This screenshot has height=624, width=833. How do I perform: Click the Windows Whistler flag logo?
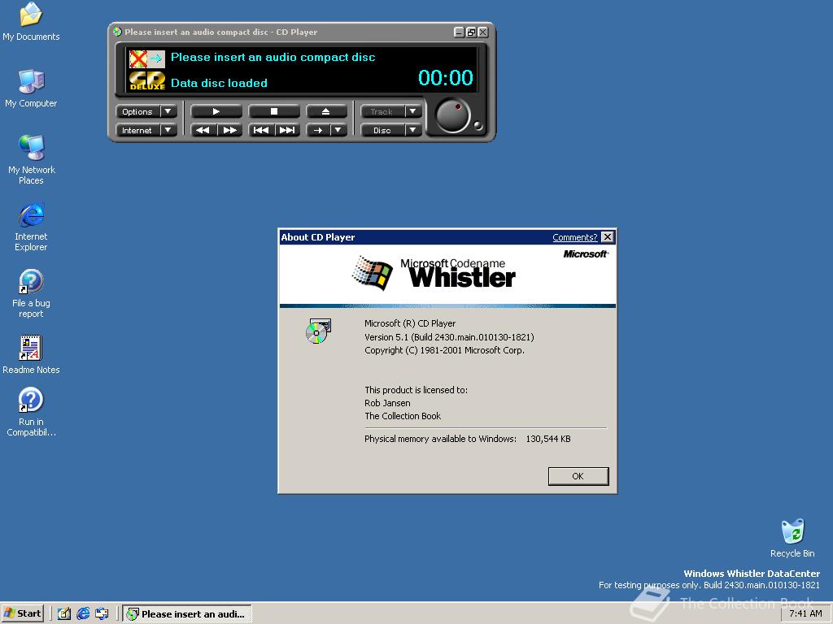(373, 273)
